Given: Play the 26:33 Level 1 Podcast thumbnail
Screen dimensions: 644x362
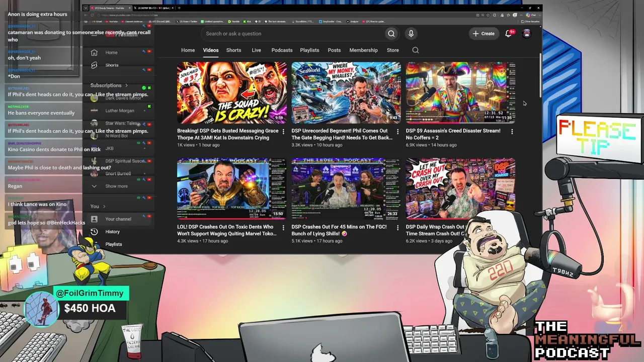Looking at the screenshot, I should [346, 189].
